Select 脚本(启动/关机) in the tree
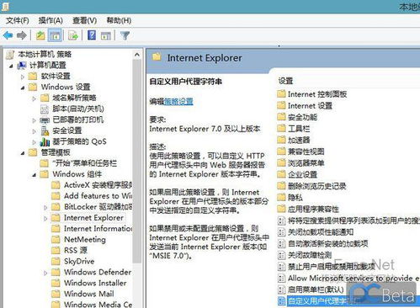Image resolution: width=420 pixels, height=308 pixels. point(72,109)
